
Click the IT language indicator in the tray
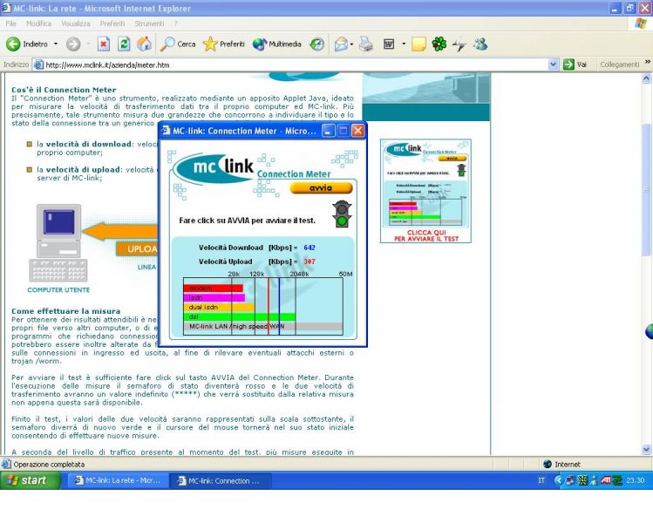point(541,480)
